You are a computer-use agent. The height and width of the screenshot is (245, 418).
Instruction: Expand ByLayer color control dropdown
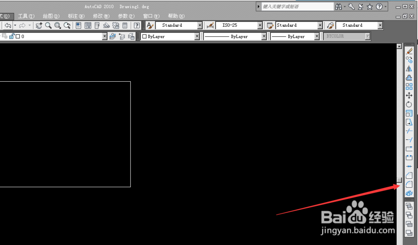[x=197, y=36]
